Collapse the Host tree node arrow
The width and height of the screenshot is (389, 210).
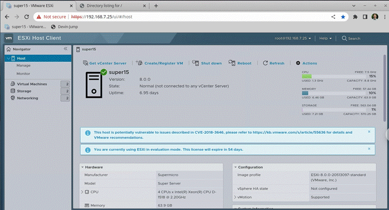[8, 58]
